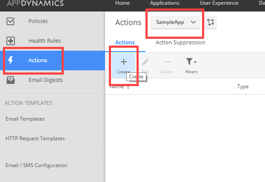265x182 pixels.
Task: Open the Applications menu
Action: (165, 3)
